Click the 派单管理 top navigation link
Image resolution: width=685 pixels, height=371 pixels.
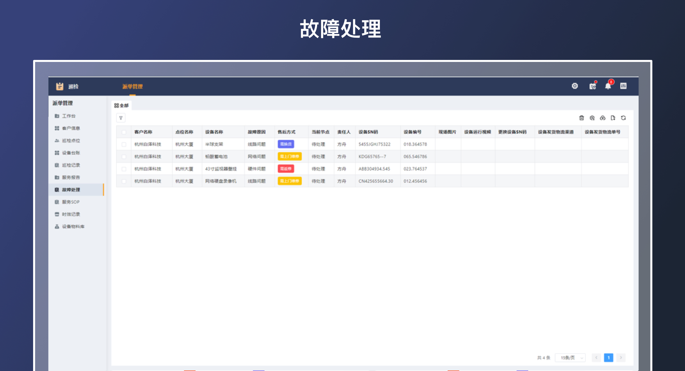click(x=132, y=86)
